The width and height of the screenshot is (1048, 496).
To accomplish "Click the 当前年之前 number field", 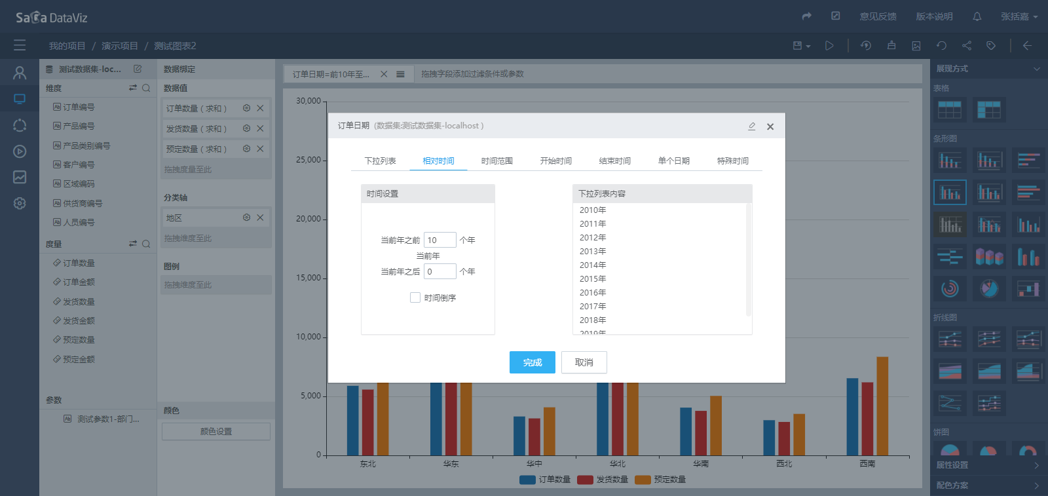I will click(x=440, y=240).
